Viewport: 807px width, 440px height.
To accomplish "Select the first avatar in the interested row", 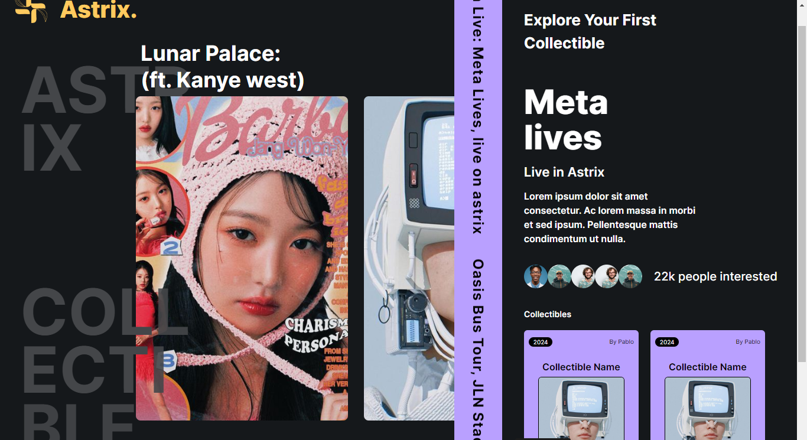I will pyautogui.click(x=536, y=276).
